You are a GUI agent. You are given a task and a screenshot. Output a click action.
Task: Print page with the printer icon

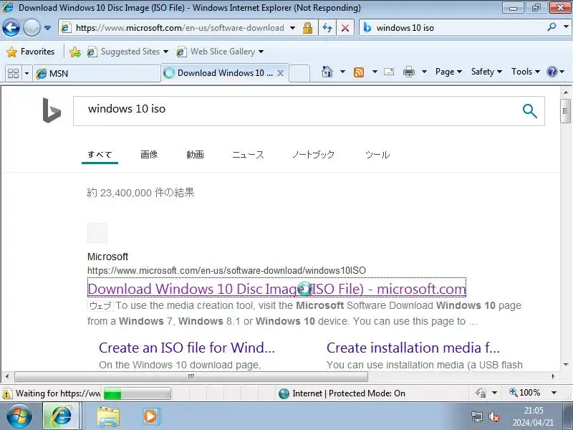tap(408, 72)
